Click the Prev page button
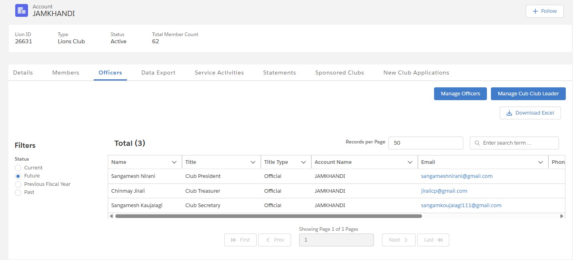The width and height of the screenshot is (573, 260). (275, 240)
